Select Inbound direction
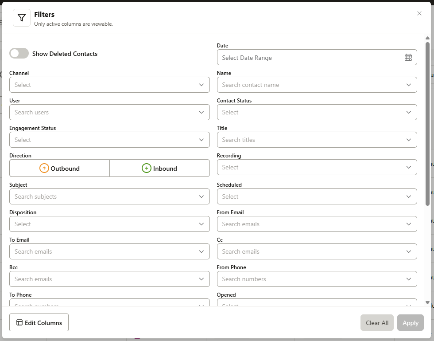The width and height of the screenshot is (434, 341). (x=159, y=168)
